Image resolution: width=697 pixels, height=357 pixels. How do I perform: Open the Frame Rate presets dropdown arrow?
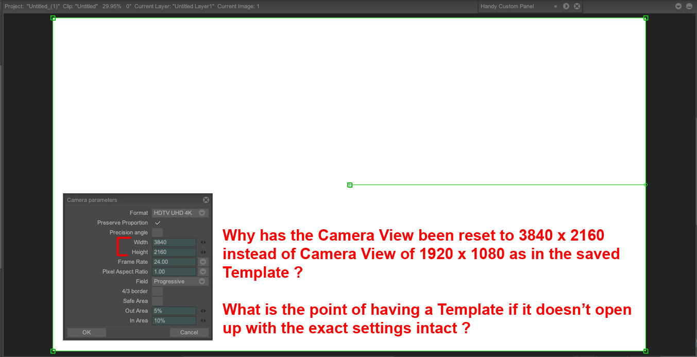tap(203, 262)
